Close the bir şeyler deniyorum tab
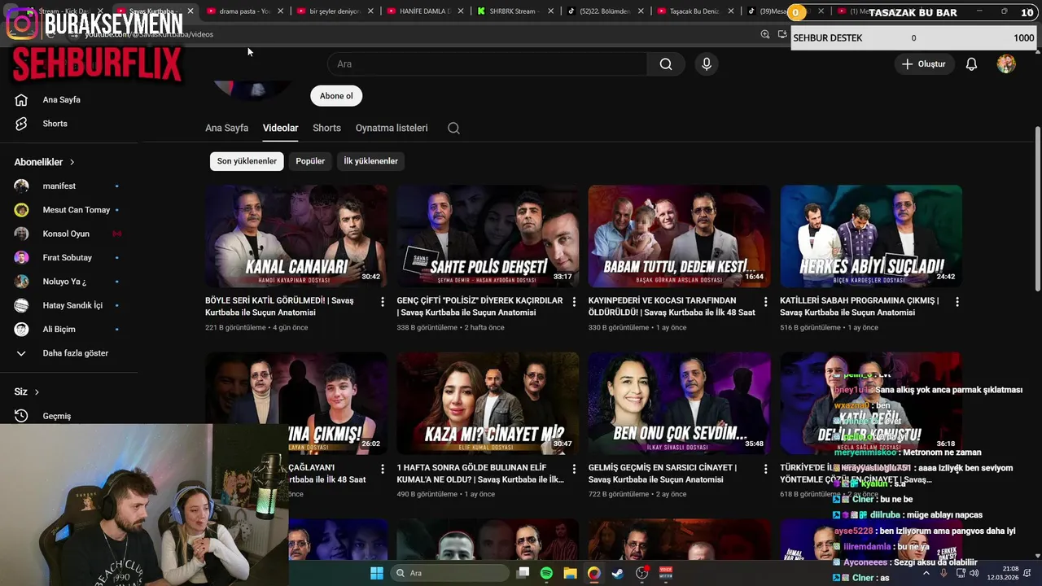The image size is (1042, 586). (370, 11)
